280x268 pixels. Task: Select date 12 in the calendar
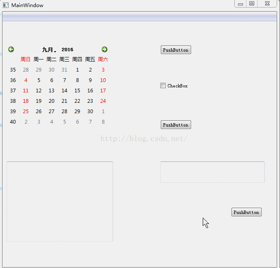[39, 91]
